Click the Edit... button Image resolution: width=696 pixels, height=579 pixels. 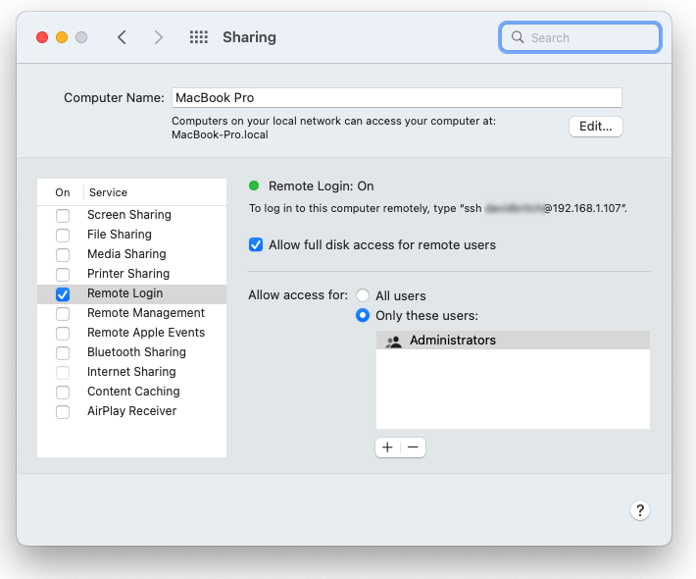pos(595,127)
